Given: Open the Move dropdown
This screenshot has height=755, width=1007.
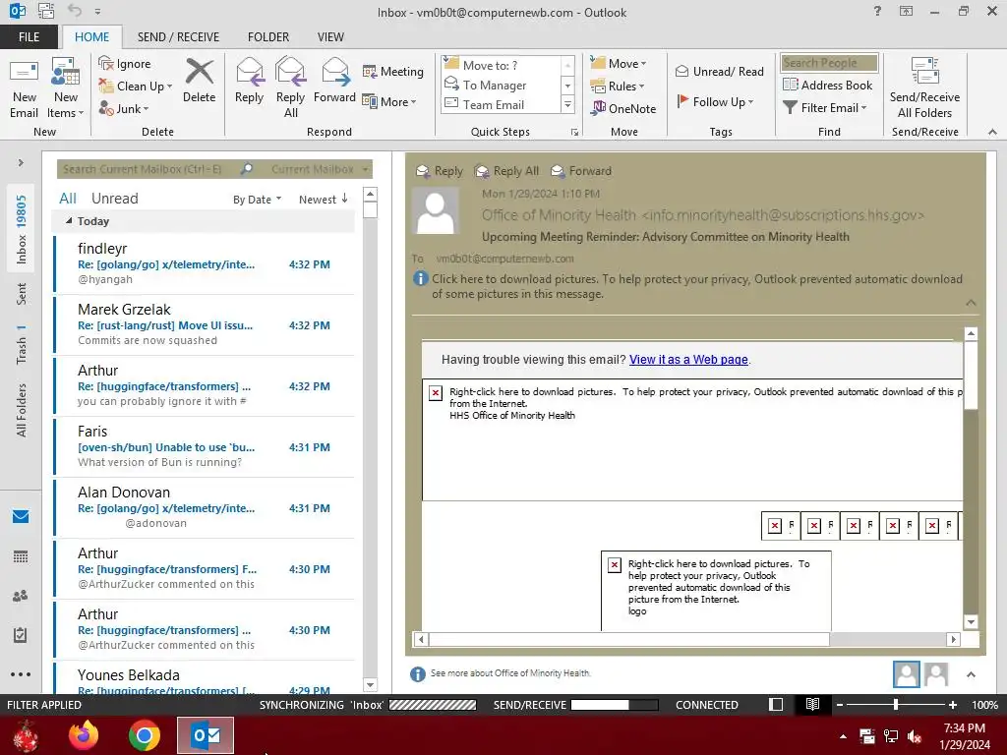Looking at the screenshot, I should coord(619,63).
